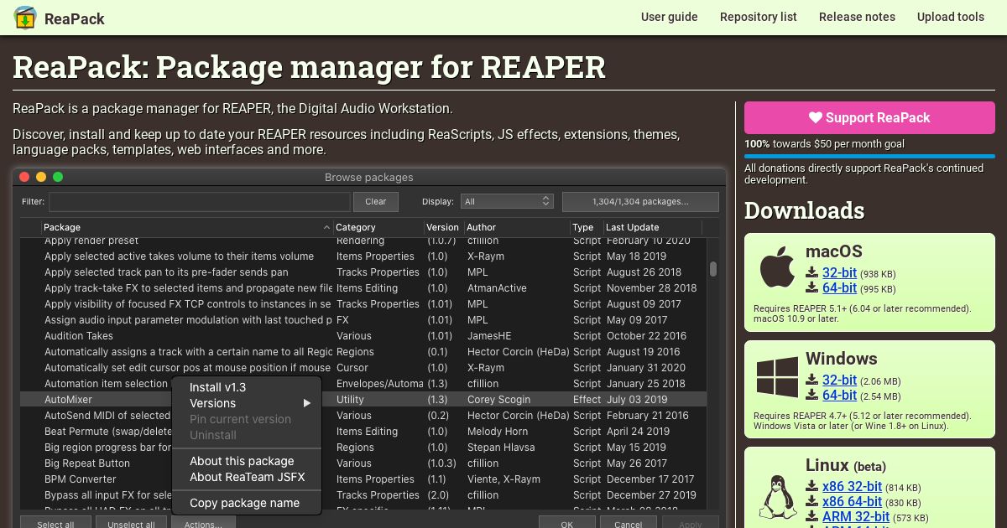Click download arrow beside macOS 32-bit
The image size is (1007, 528).
tap(812, 273)
